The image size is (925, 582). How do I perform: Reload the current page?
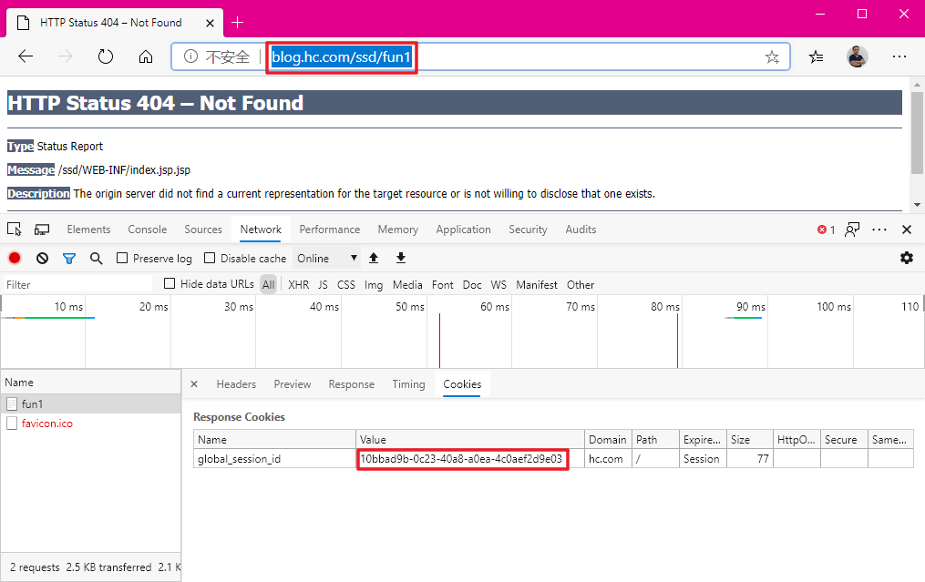pos(106,56)
